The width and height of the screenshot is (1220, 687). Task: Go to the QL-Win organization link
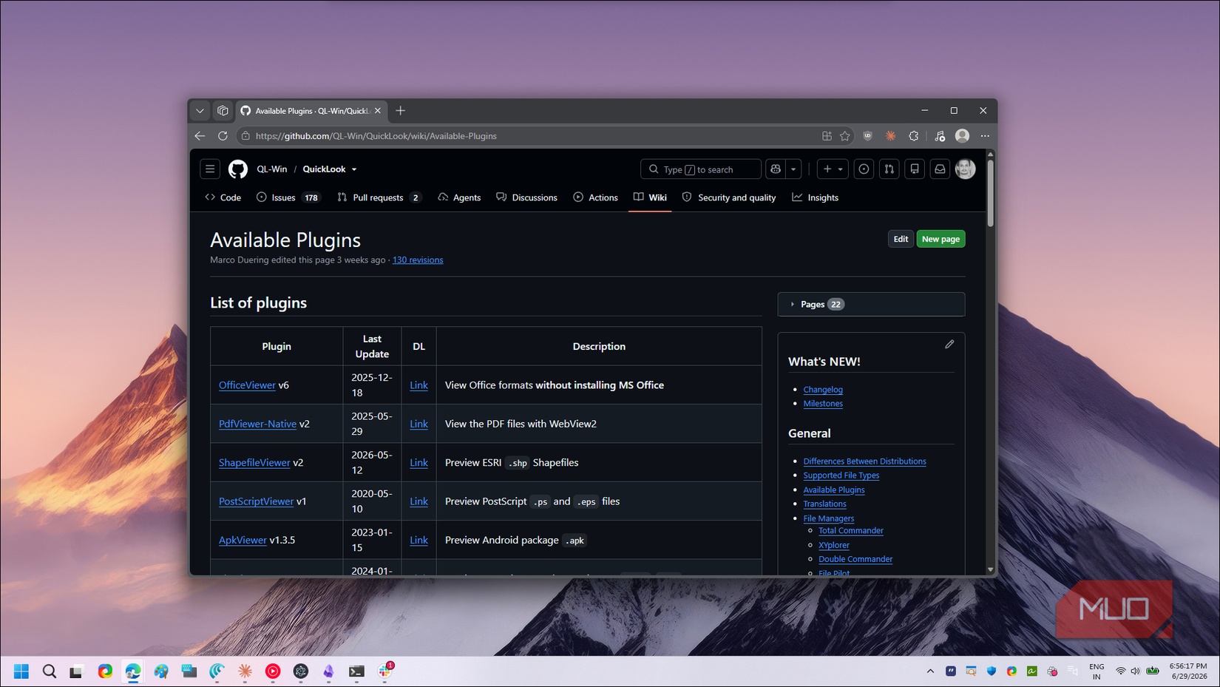(272, 169)
